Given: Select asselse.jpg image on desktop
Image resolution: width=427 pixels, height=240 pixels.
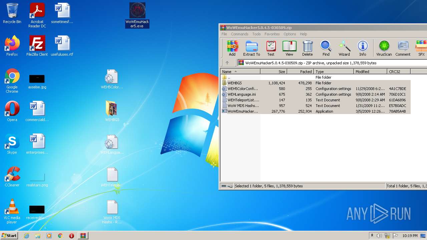Looking at the screenshot, I should coord(37,81).
